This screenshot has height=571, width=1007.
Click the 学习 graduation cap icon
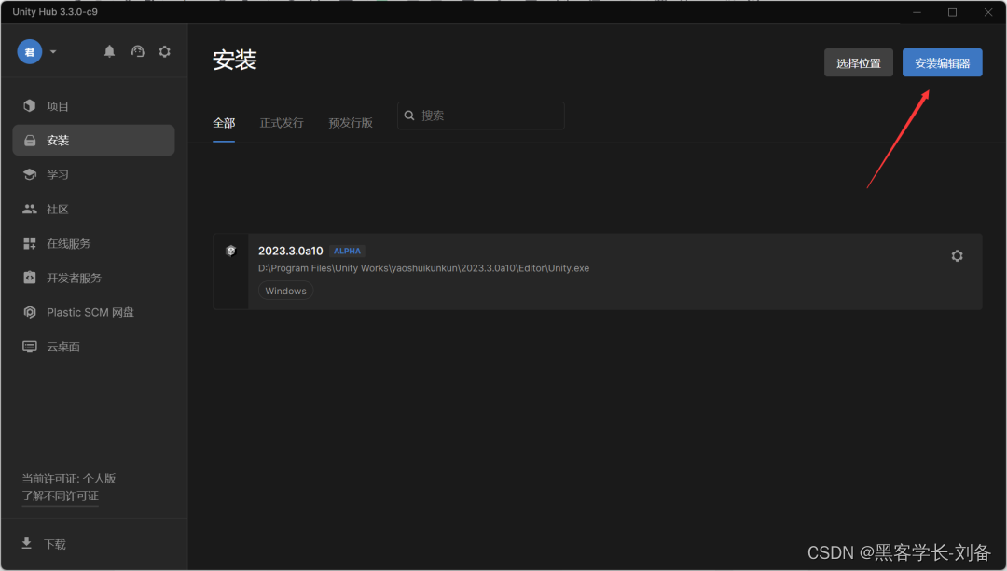click(30, 174)
